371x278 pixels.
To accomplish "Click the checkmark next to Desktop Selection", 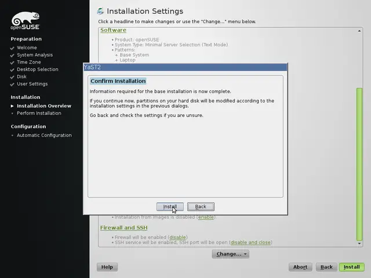I will [12, 70].
